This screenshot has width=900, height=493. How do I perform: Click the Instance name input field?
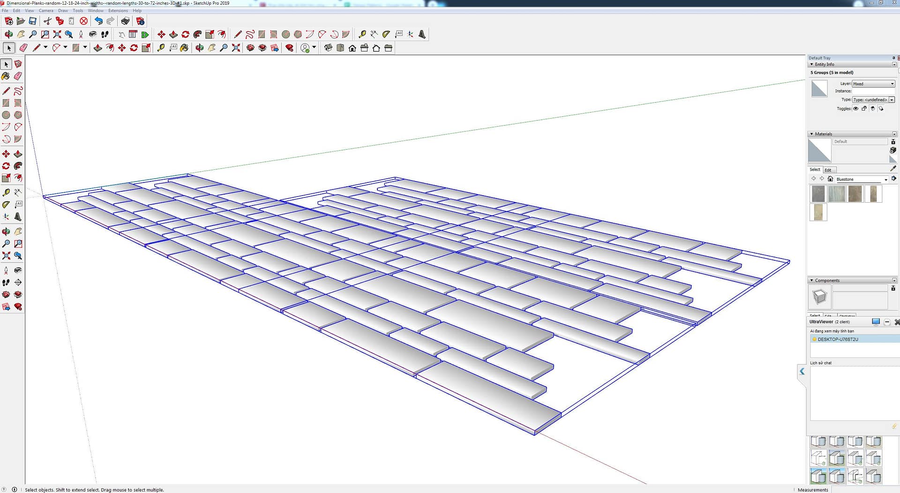coord(873,91)
